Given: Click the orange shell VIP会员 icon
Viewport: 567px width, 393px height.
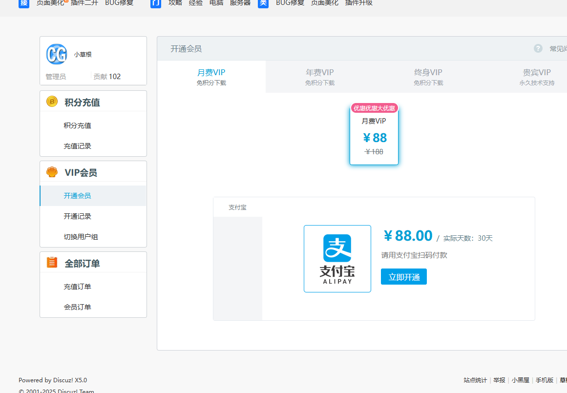Looking at the screenshot, I should [52, 172].
